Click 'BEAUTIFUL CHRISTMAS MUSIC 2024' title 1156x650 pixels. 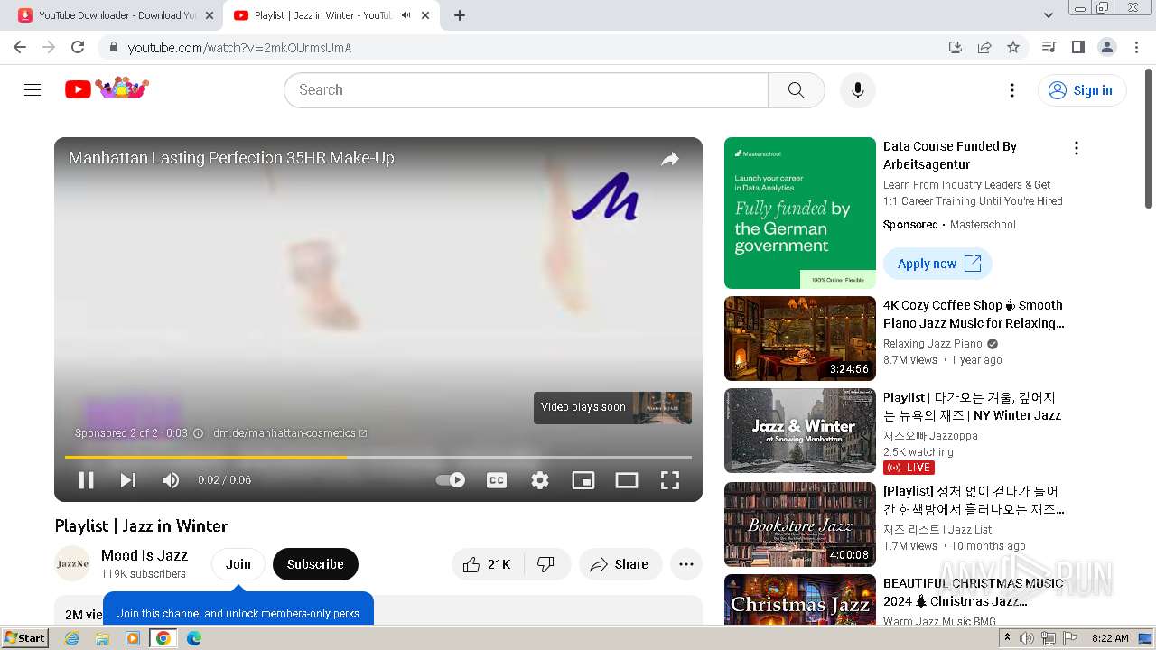pyautogui.click(x=974, y=592)
